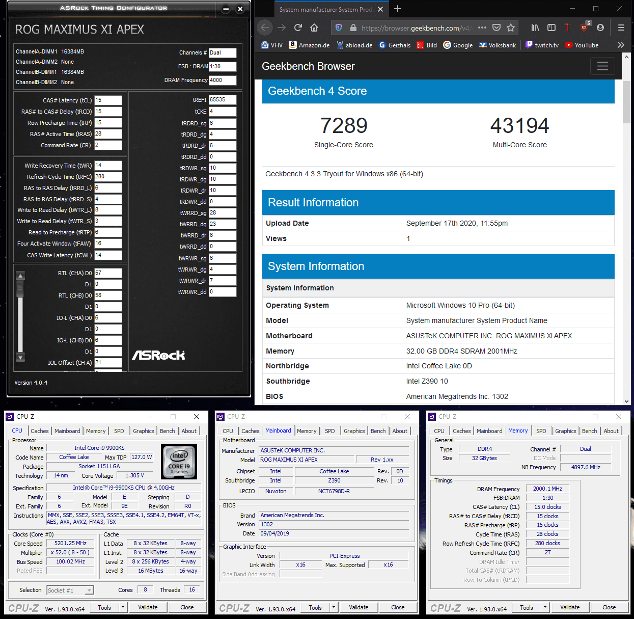Bookmark this page with the star
The height and width of the screenshot is (619, 634).
pyautogui.click(x=511, y=28)
